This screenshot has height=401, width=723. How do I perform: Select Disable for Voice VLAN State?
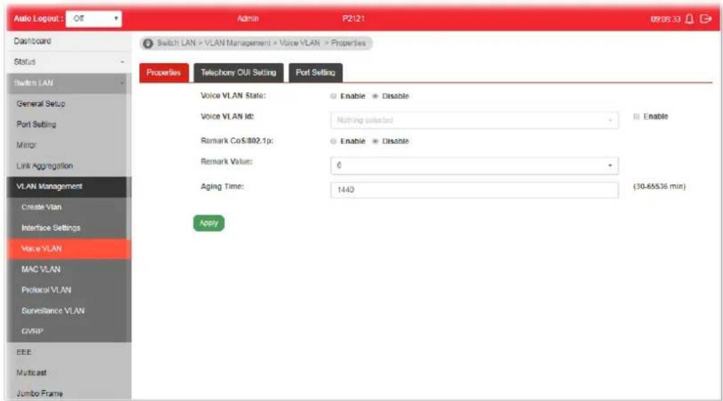375,96
